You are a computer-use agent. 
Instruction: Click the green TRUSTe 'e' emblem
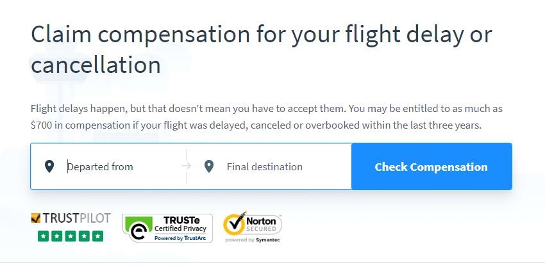pos(138,228)
